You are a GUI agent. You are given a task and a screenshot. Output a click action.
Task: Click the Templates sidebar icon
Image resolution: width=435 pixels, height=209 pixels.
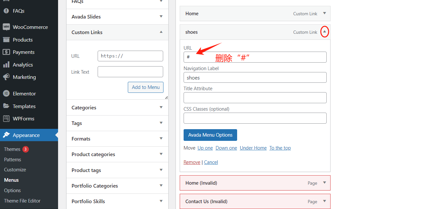coord(7,106)
